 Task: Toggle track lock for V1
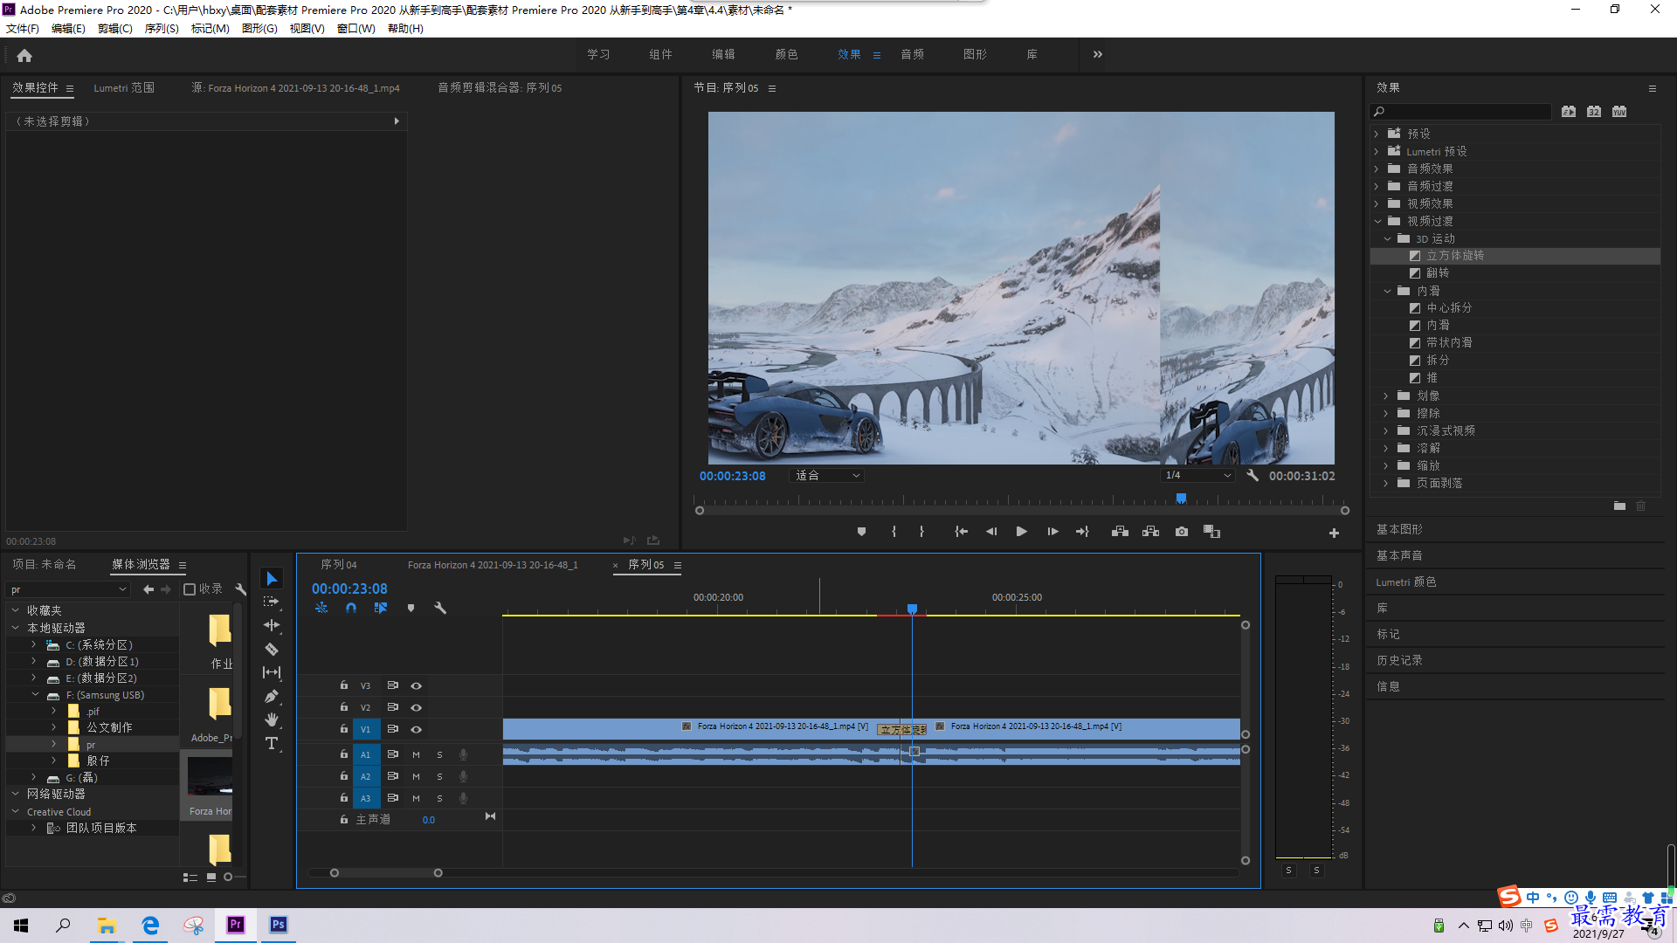coord(344,729)
